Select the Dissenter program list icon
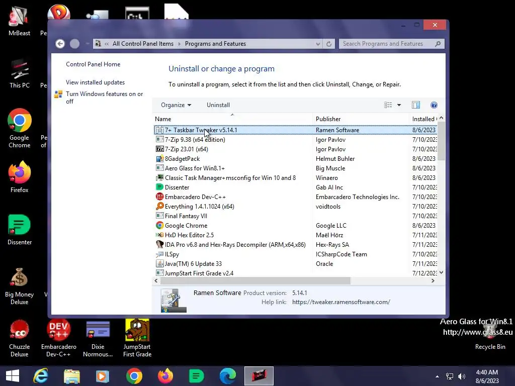 pos(159,187)
